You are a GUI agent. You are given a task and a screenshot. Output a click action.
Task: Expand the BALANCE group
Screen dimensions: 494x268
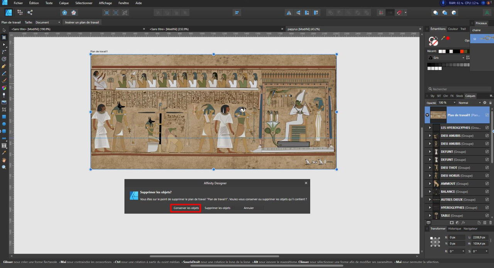430,192
